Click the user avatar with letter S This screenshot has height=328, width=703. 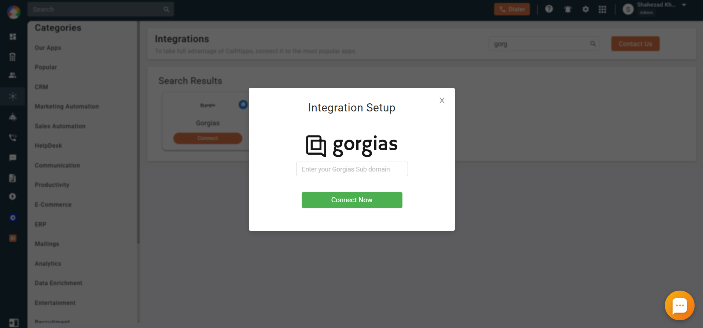pos(628,10)
